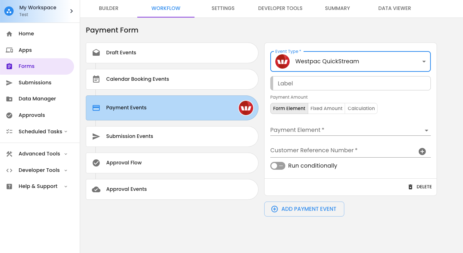The image size is (463, 253).
Task: Click the Home house icon
Action: pyautogui.click(x=9, y=34)
